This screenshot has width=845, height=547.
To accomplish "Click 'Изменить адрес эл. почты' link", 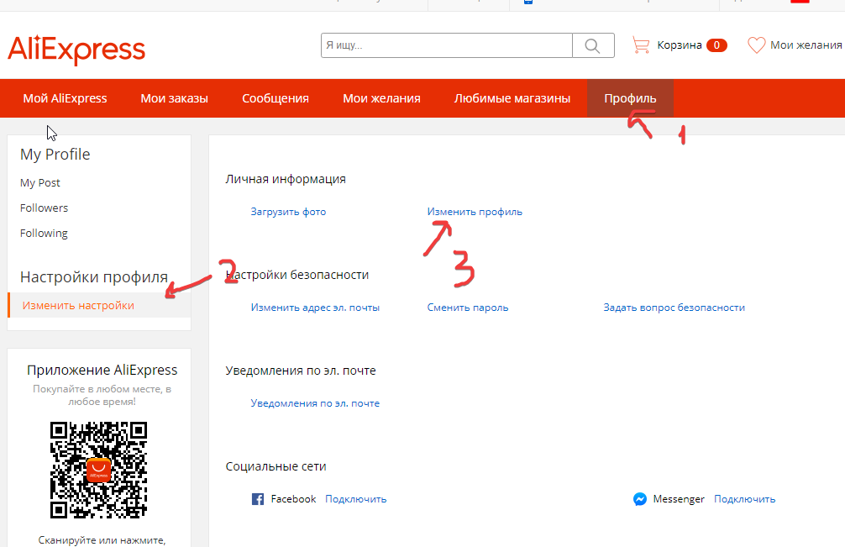I will tap(315, 308).
